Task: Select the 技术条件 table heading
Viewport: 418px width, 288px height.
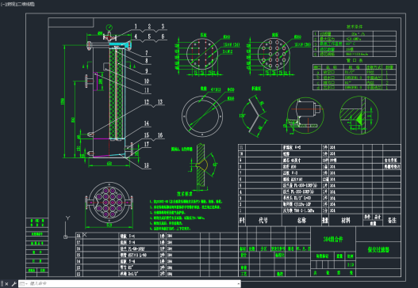Action: tap(355, 27)
